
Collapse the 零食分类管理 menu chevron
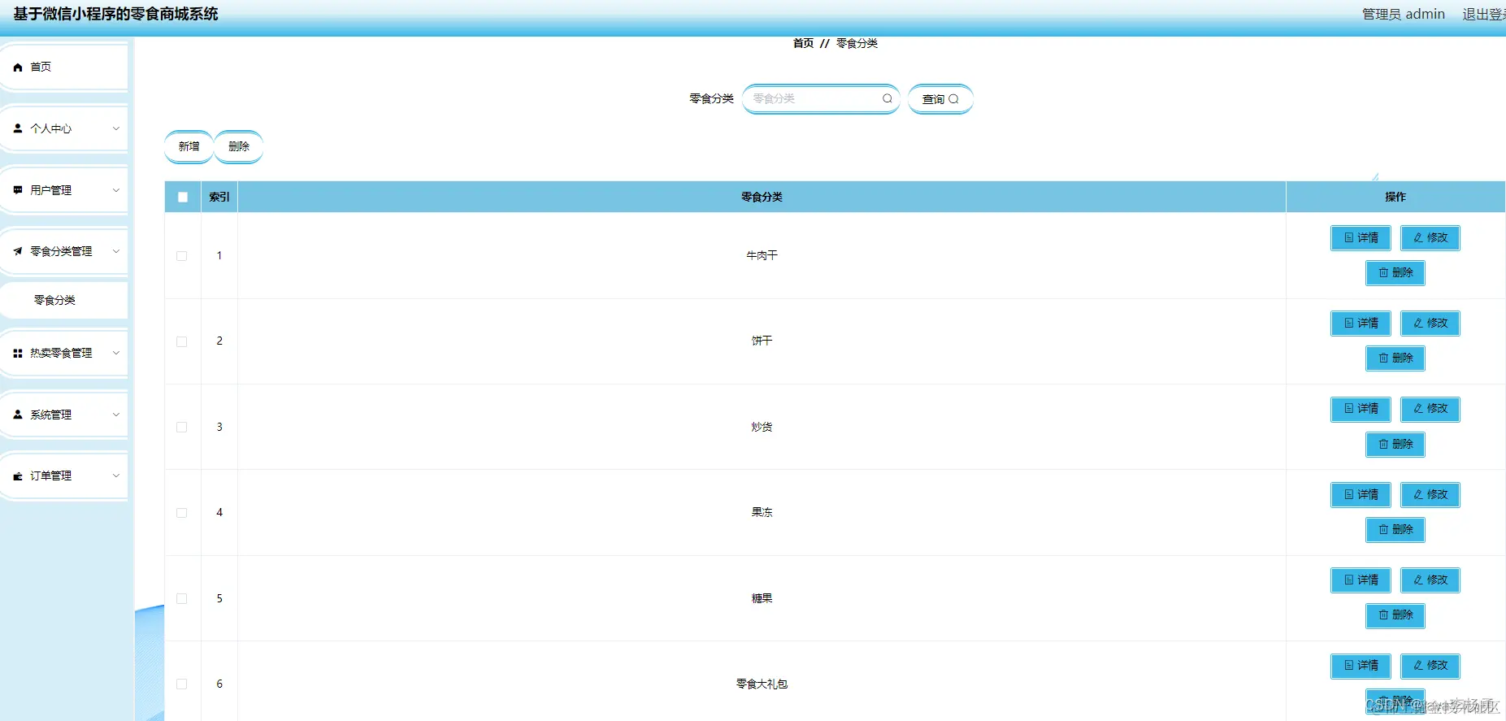point(116,251)
